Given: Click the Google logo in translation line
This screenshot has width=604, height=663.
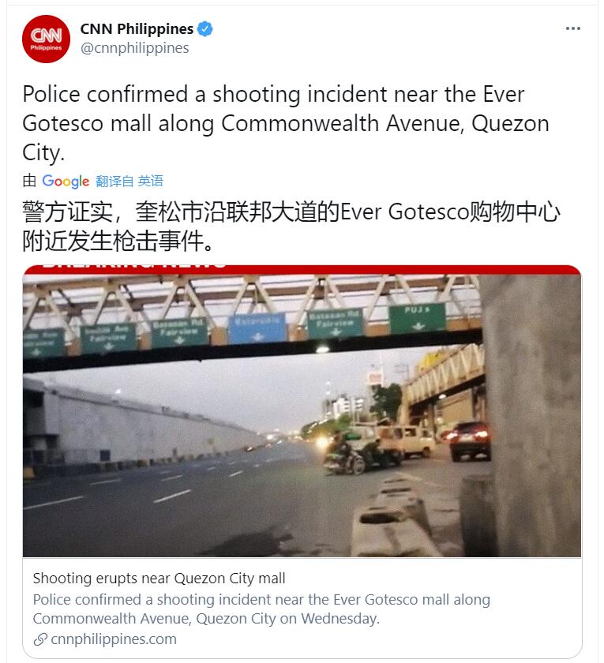Looking at the screenshot, I should (x=66, y=182).
